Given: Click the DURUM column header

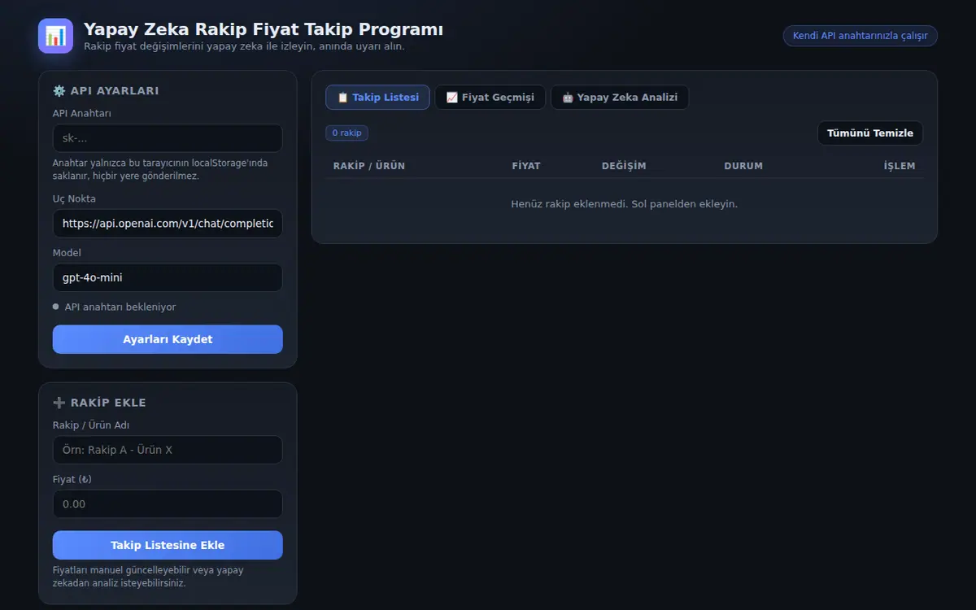Looking at the screenshot, I should (743, 166).
